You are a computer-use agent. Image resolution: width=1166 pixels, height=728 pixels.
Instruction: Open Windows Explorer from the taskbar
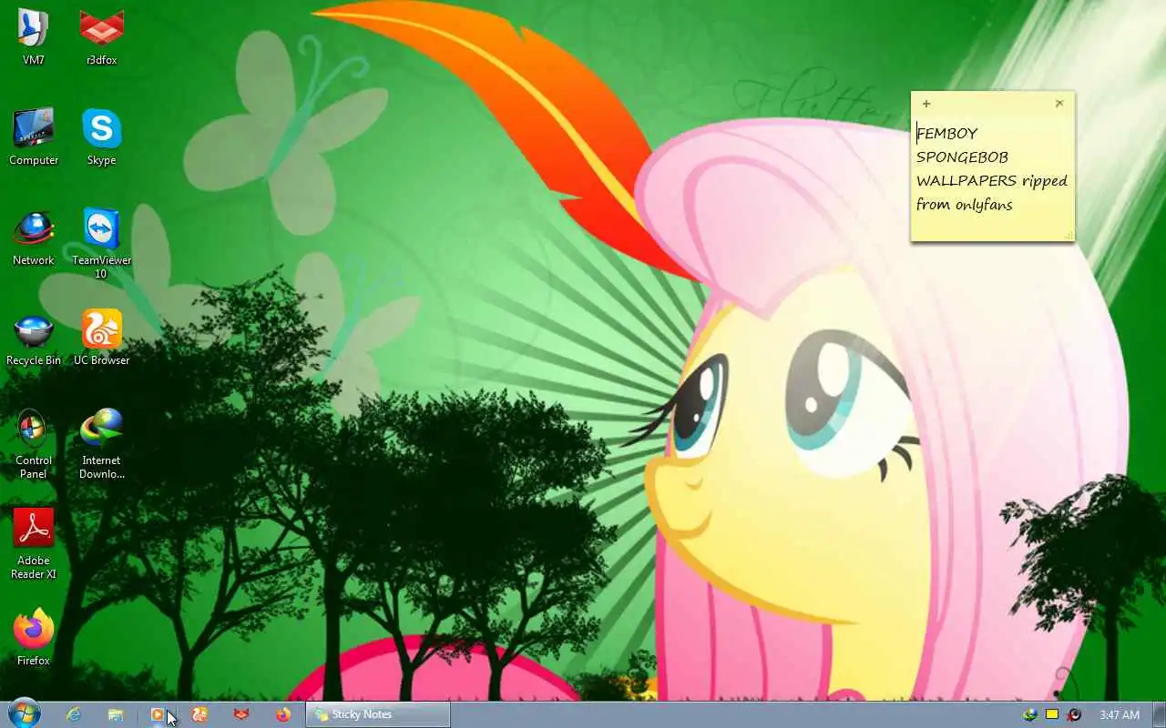click(x=116, y=714)
